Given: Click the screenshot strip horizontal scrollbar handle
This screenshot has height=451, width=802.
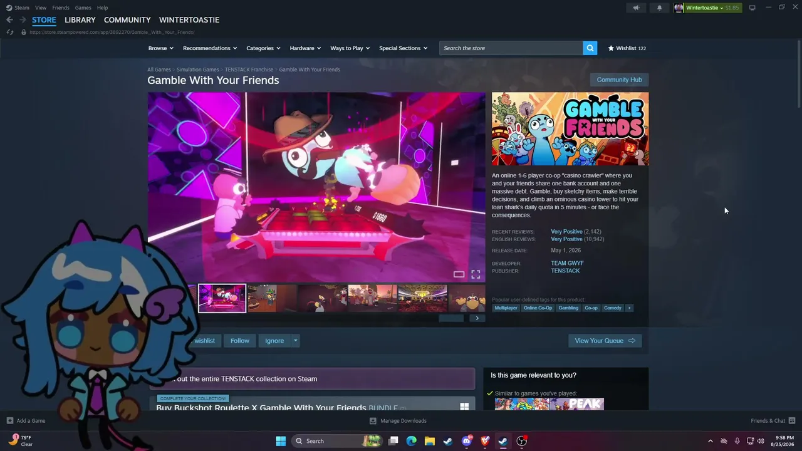Looking at the screenshot, I should click(x=451, y=318).
